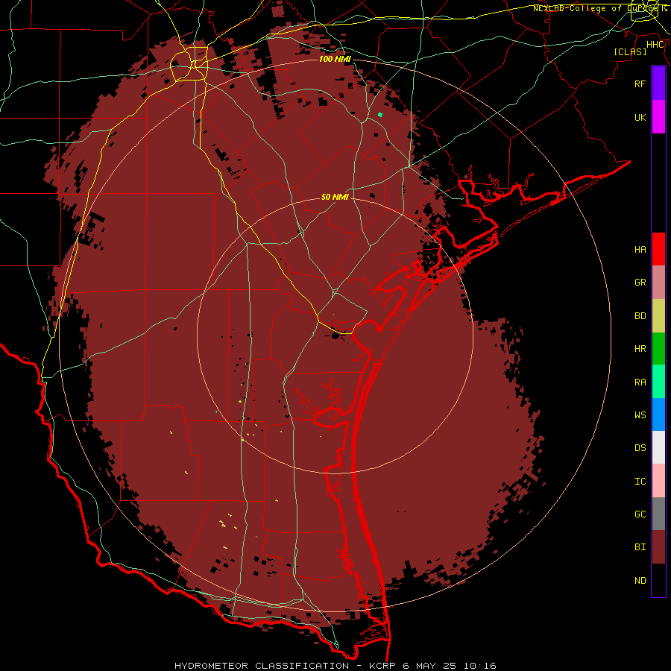The height and width of the screenshot is (671, 671).
Task: Click the RA light-green legend swatch
Action: click(658, 382)
